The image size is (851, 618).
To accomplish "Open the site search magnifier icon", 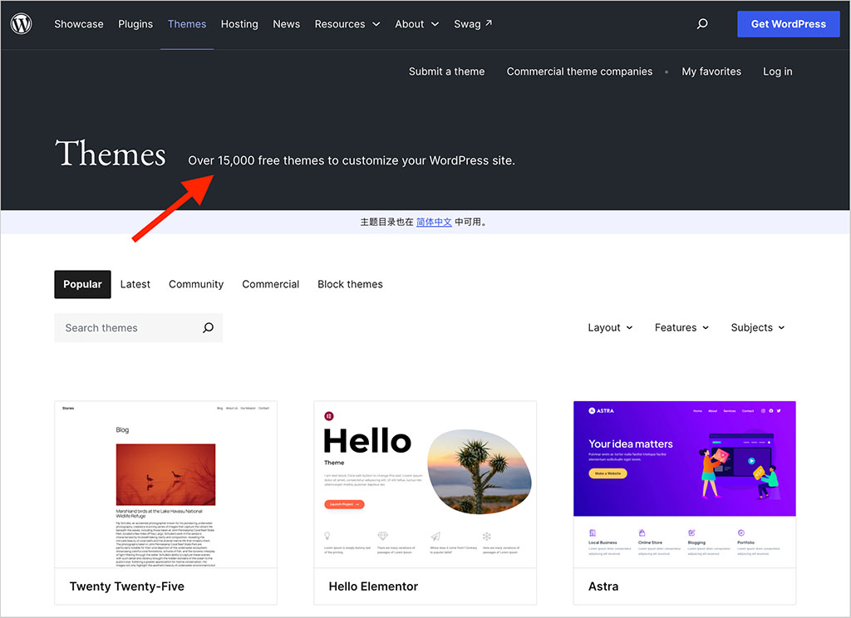I will (702, 24).
